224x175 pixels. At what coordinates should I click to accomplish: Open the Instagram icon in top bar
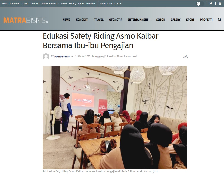coord(220,3)
